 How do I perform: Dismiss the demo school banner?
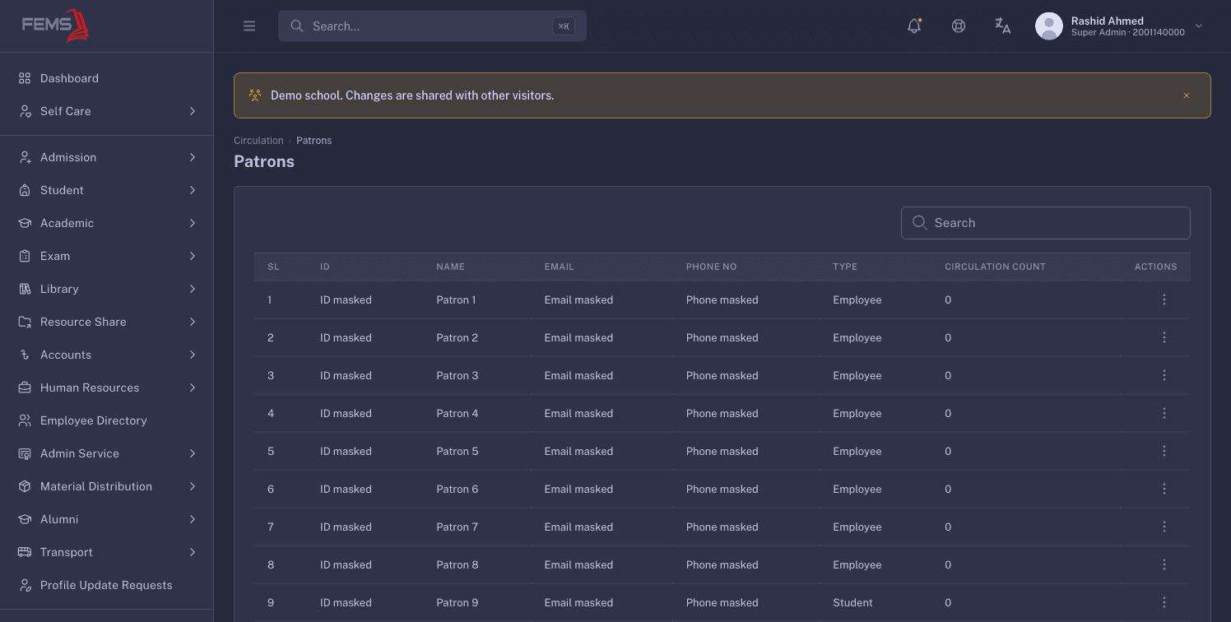tap(1187, 95)
